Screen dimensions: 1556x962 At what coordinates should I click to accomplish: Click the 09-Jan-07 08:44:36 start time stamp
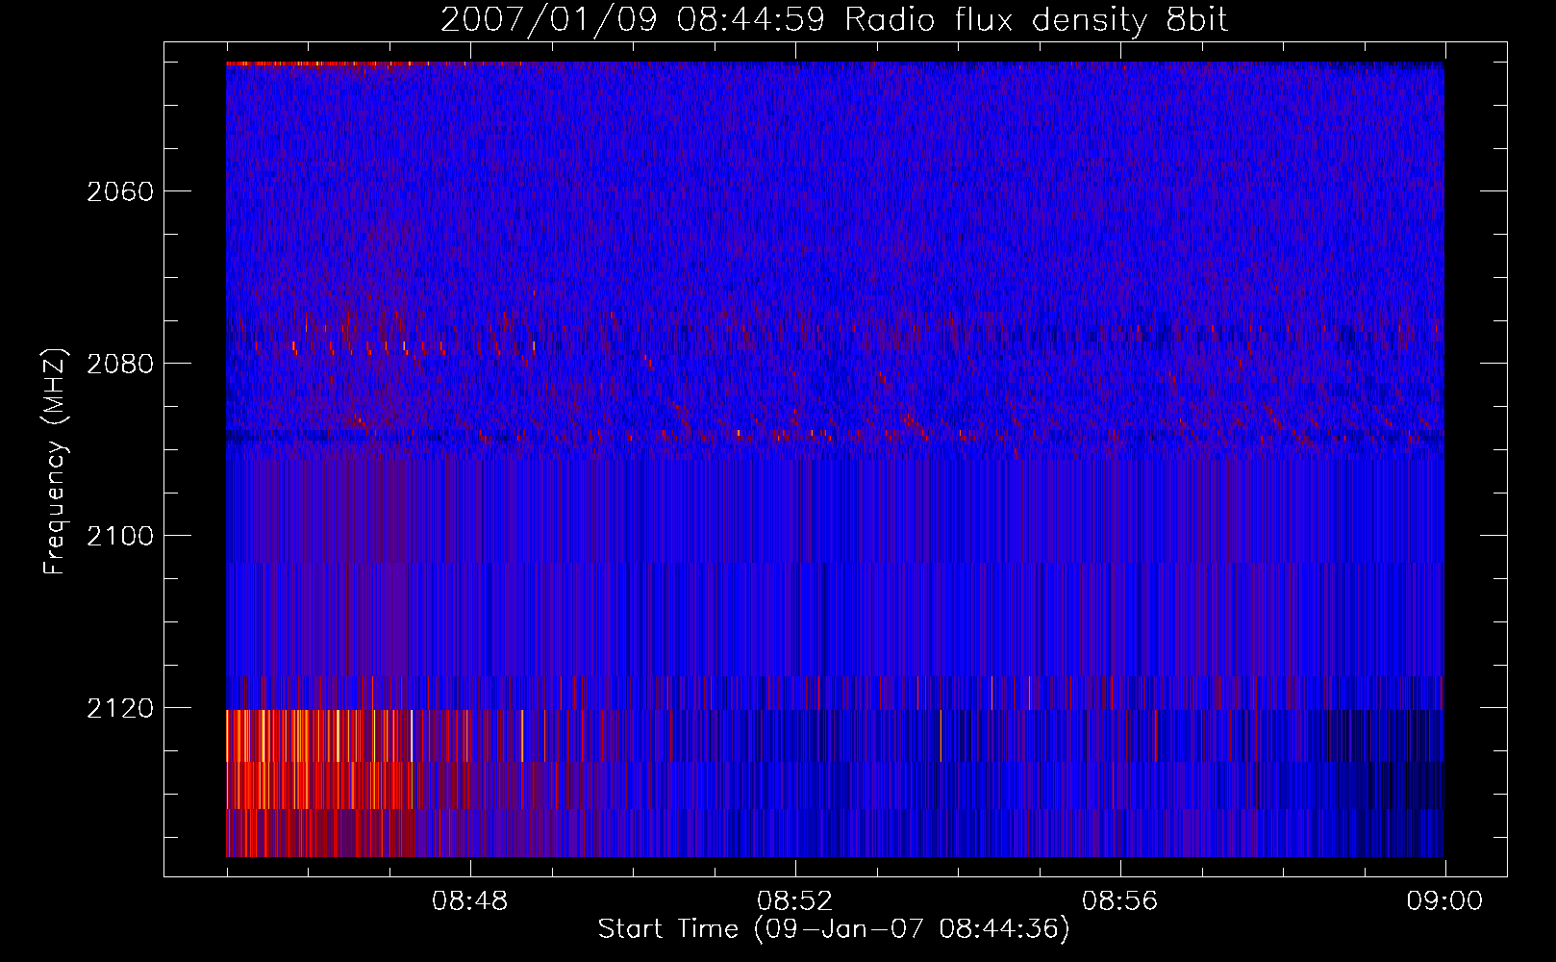(x=910, y=929)
